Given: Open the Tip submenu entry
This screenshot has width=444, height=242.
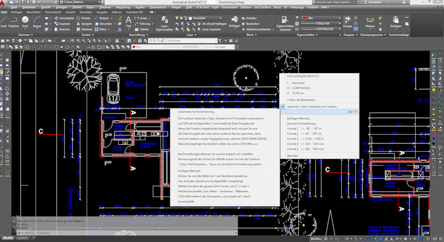Looking at the screenshot, I should coord(320,112).
